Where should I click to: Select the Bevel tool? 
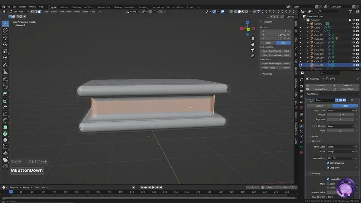tap(5, 108)
